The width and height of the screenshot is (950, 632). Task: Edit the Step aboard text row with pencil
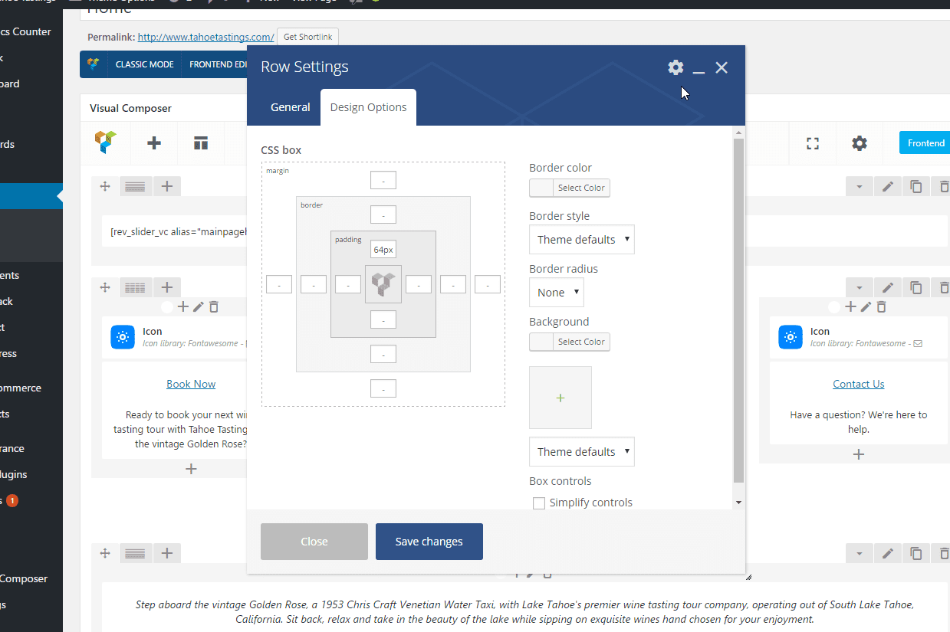tap(888, 553)
